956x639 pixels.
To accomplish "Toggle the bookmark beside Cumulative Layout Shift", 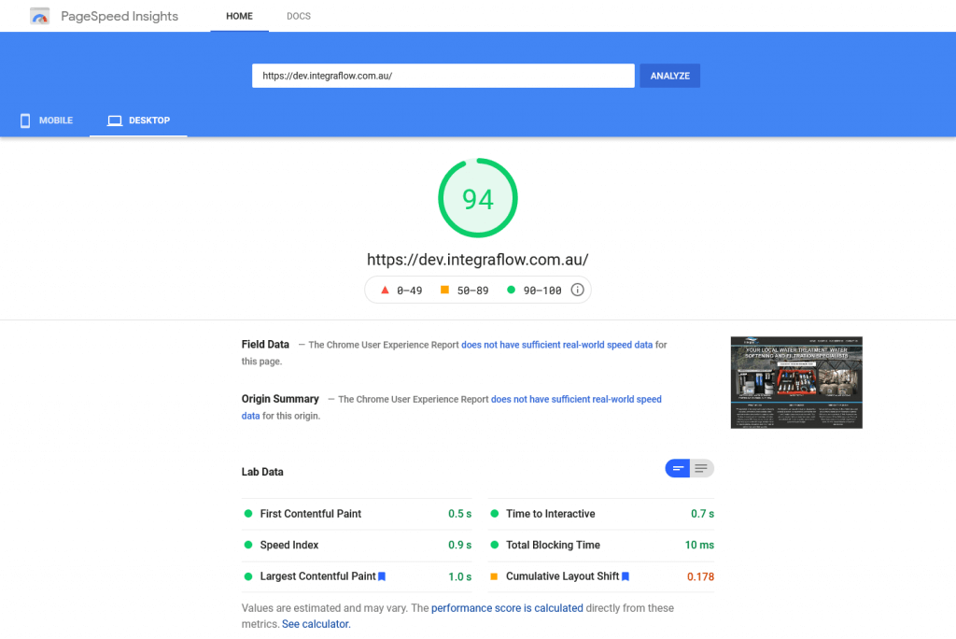I will (625, 576).
